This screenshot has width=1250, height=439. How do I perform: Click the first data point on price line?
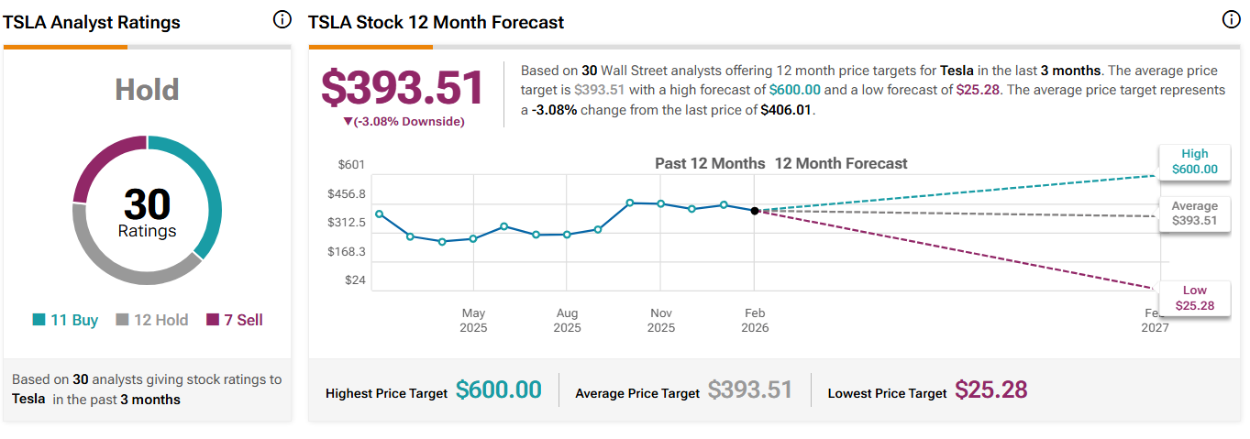(x=379, y=214)
